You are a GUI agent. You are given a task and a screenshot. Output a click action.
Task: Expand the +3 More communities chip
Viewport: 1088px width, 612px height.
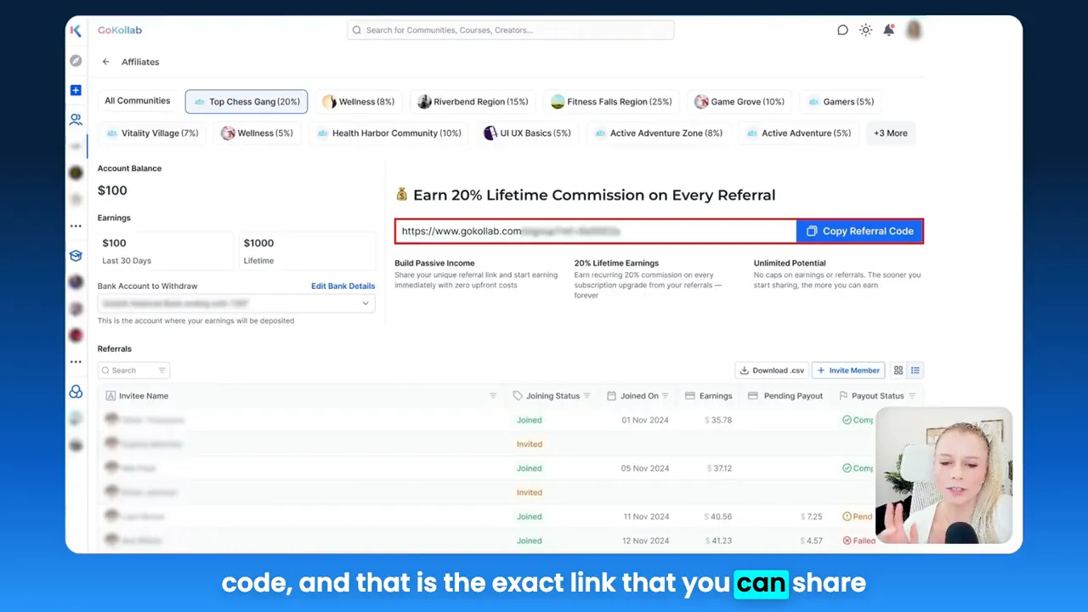click(x=890, y=133)
